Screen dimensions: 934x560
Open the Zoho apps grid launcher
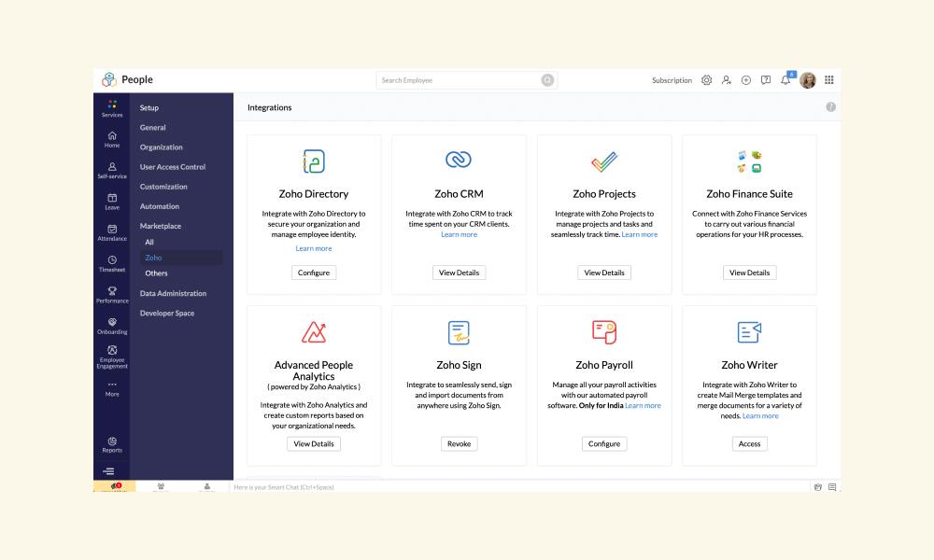pos(829,79)
